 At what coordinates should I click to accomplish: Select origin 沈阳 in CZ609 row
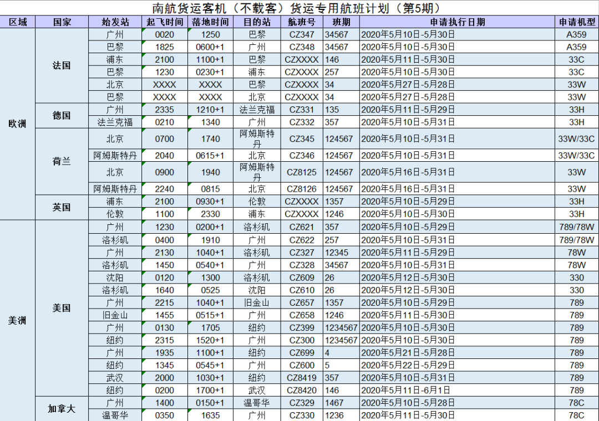pyautogui.click(x=115, y=278)
